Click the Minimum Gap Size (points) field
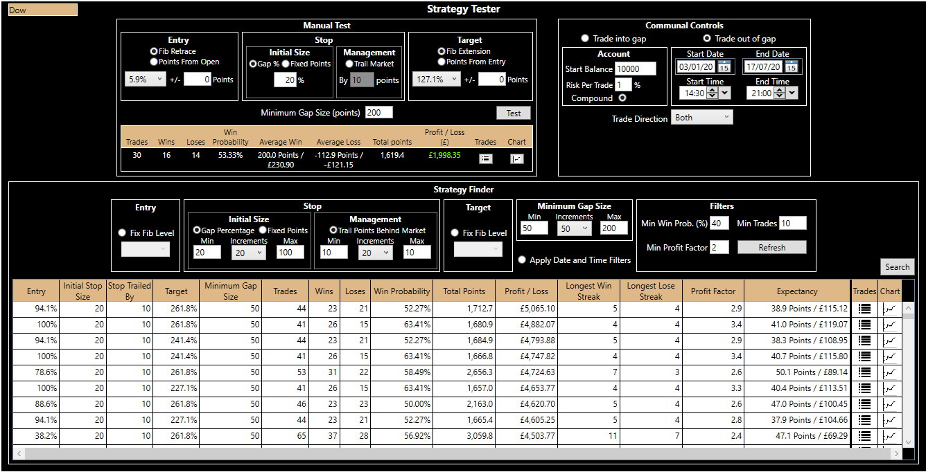The image size is (926, 472). (x=379, y=112)
